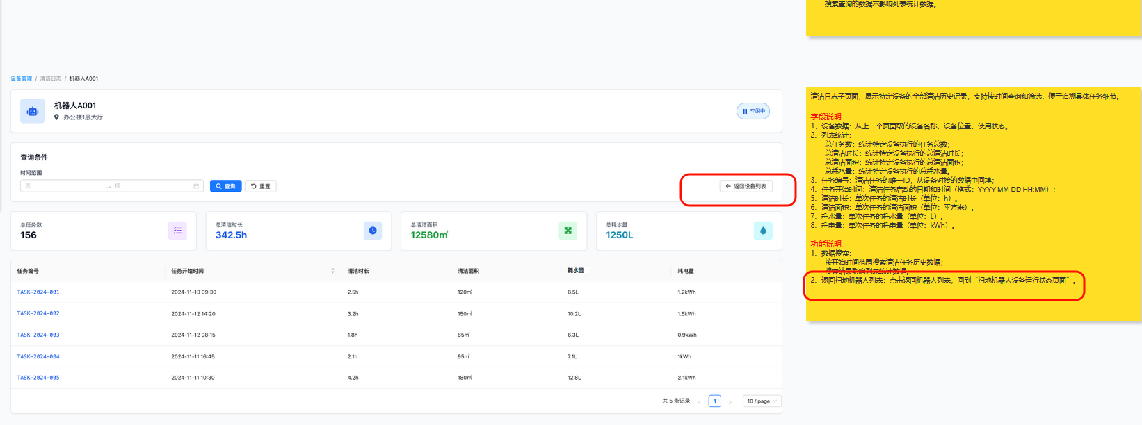Click the 返回设备列表 back button
Viewport: 1142px width, 425px height.
coord(746,186)
